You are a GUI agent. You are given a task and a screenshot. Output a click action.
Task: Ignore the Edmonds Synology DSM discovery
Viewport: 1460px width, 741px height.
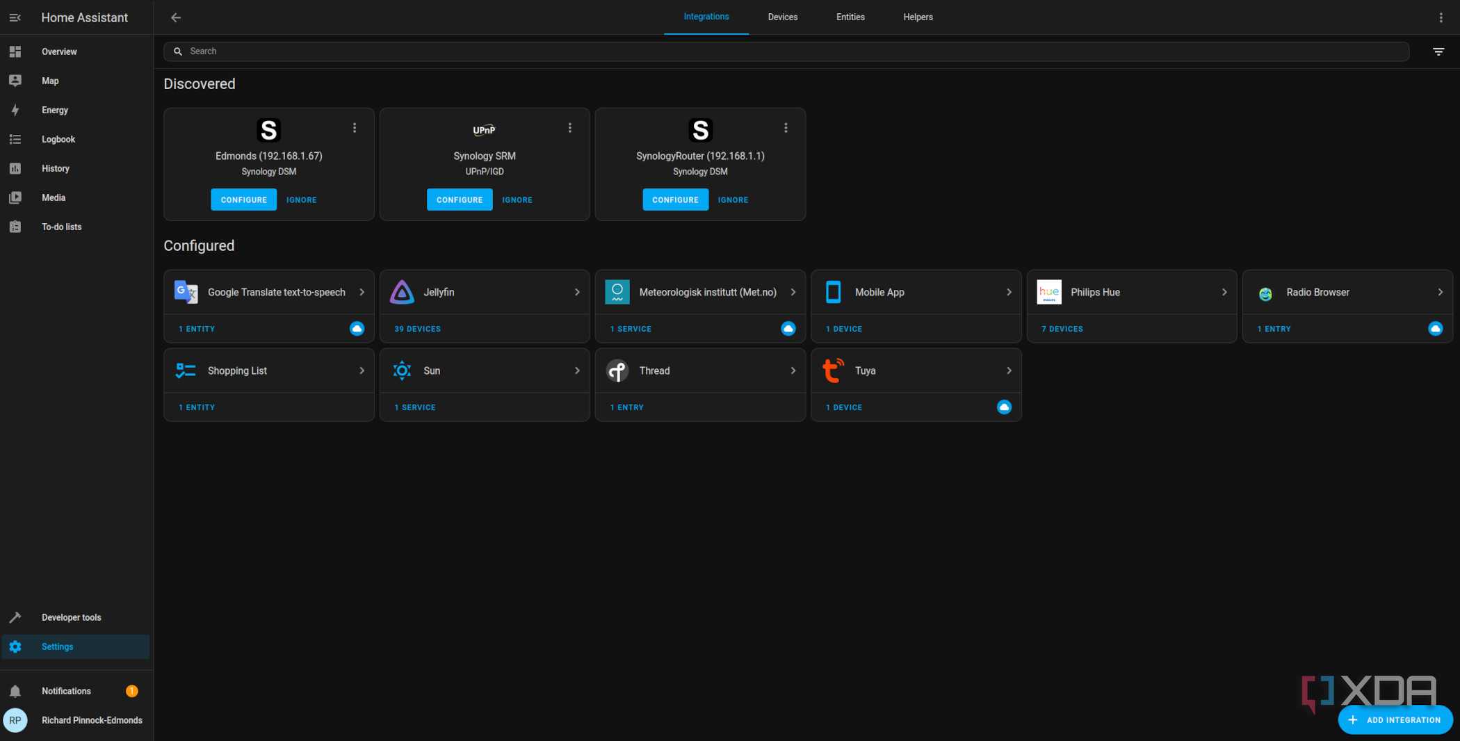tap(301, 199)
